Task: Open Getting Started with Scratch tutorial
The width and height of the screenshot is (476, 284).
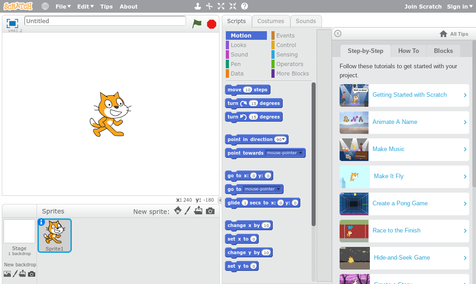Action: pos(404,95)
